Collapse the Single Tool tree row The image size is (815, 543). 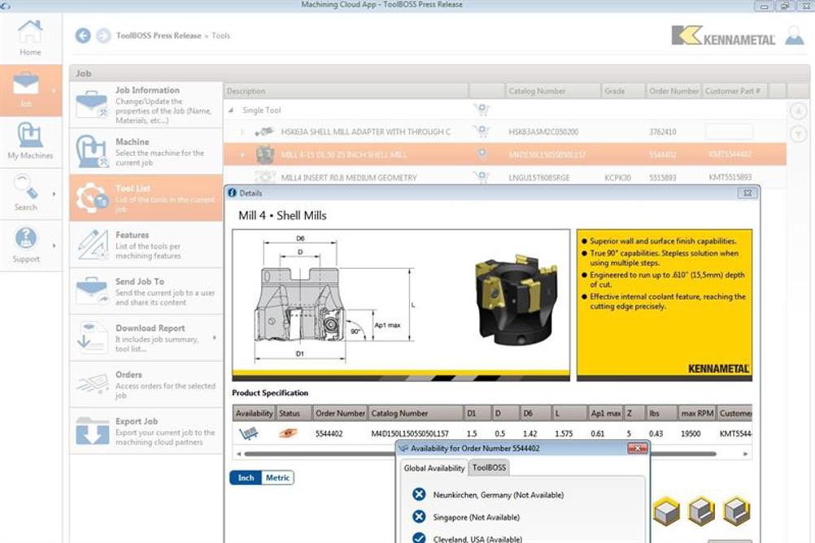click(231, 111)
